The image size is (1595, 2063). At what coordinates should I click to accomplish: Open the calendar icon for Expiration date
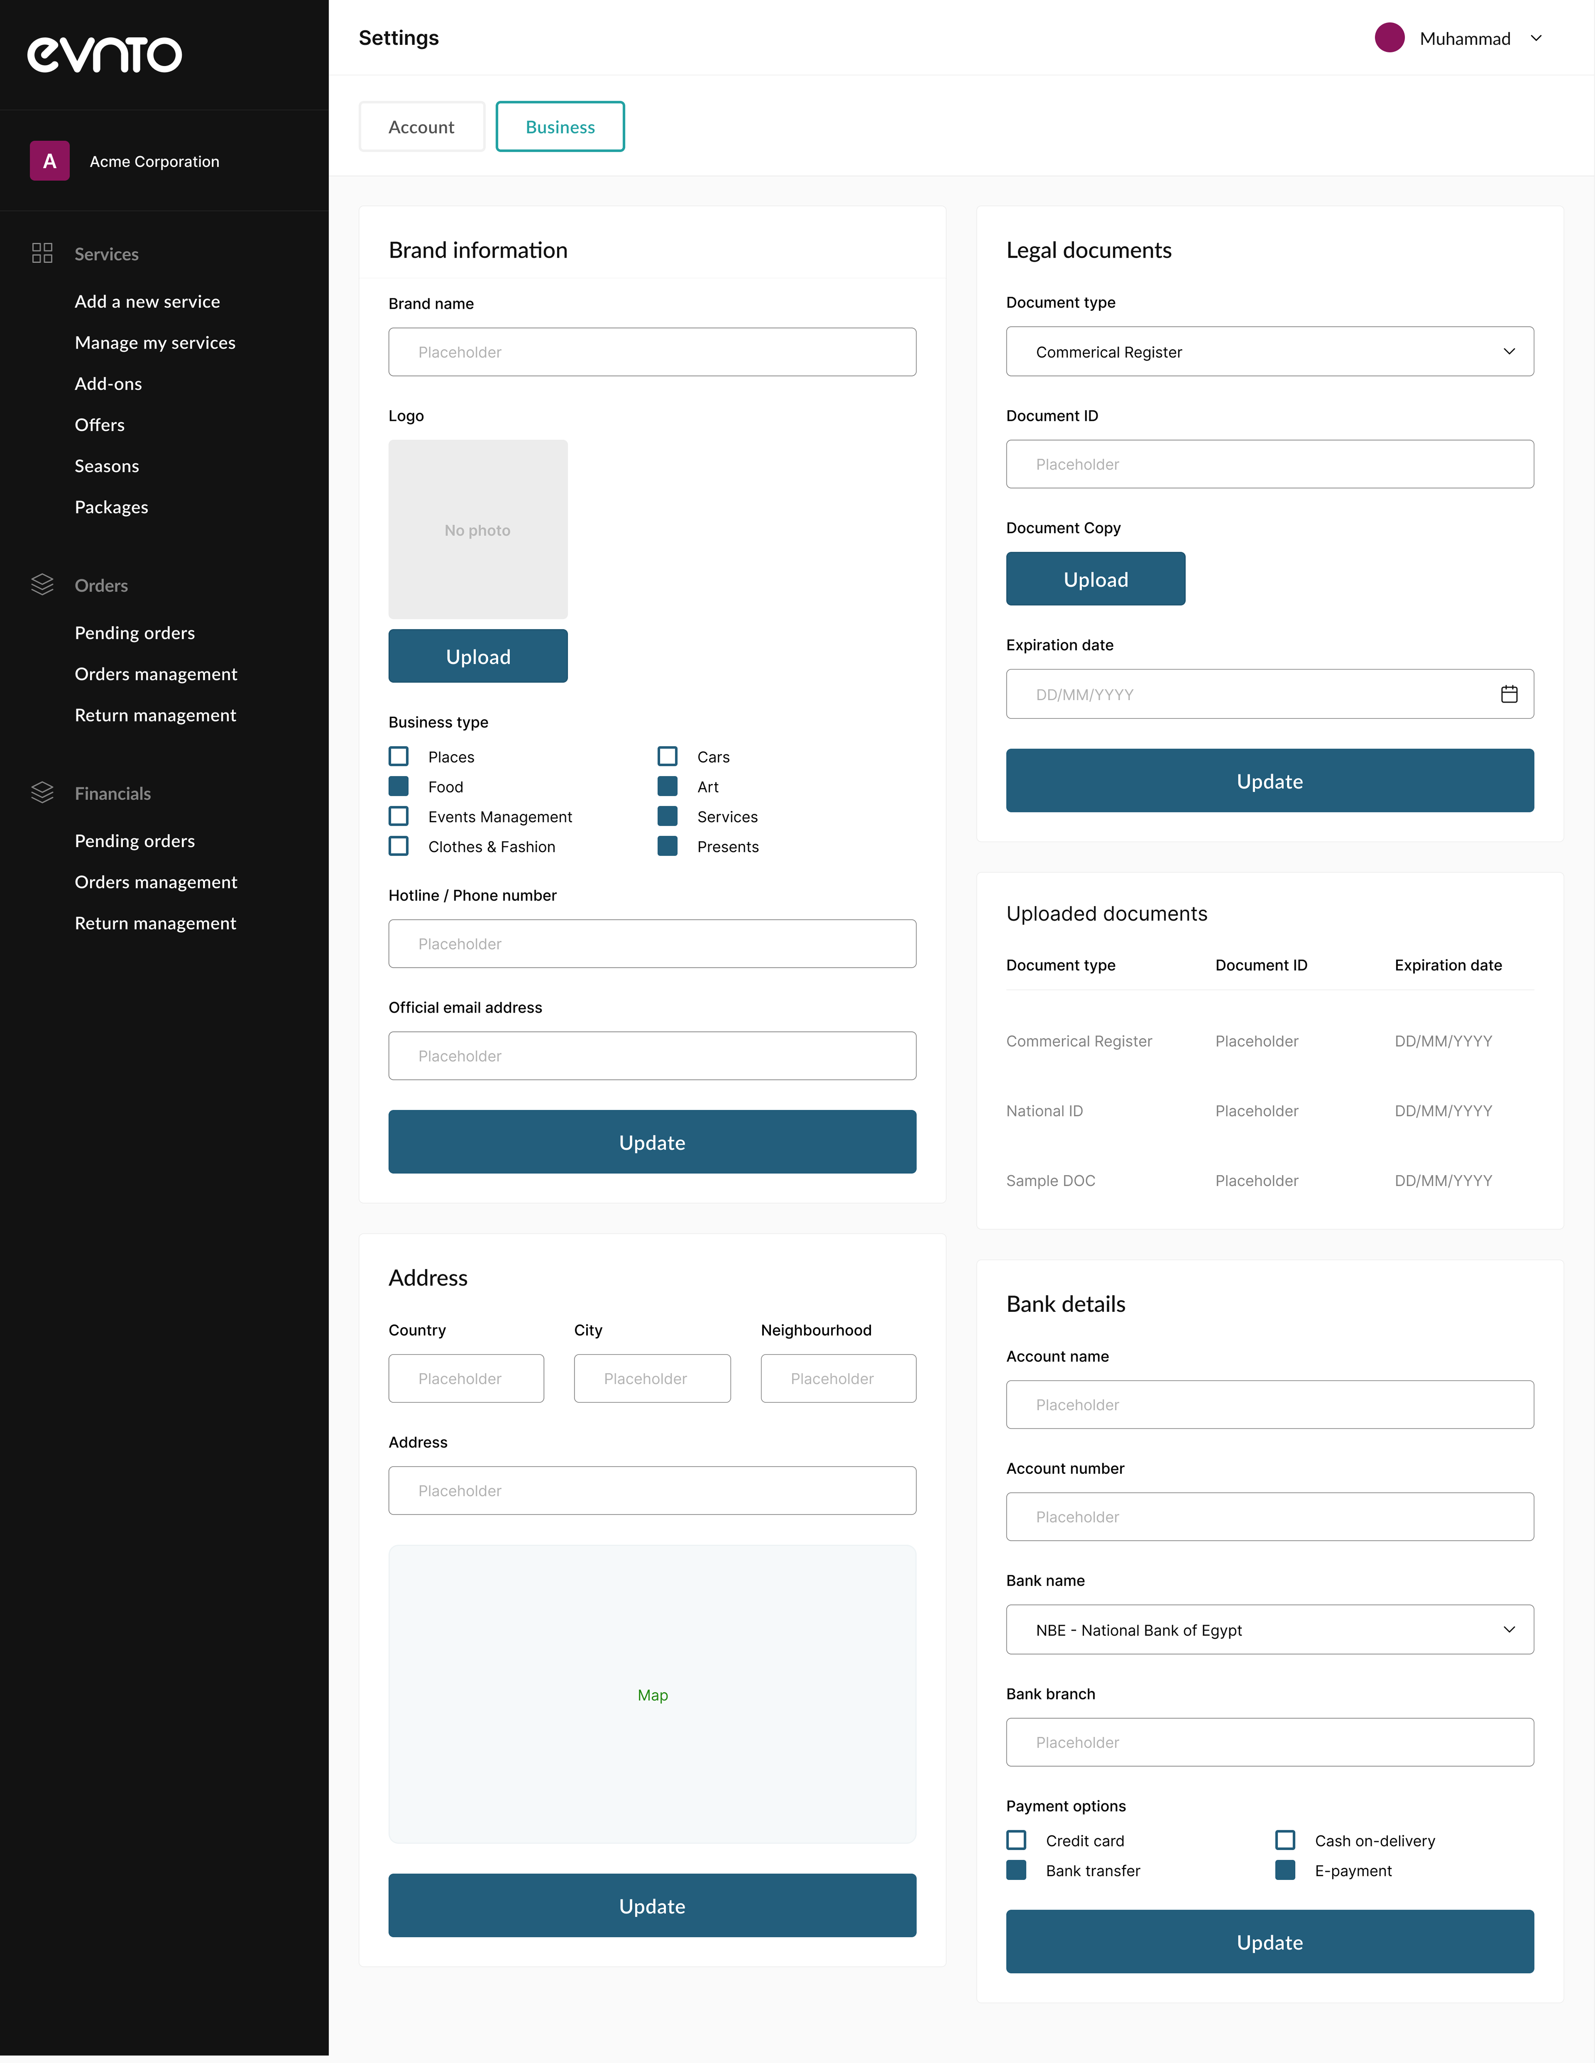click(x=1509, y=694)
